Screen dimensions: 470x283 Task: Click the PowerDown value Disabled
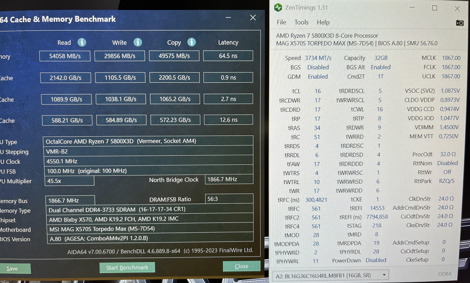(x=376, y=260)
